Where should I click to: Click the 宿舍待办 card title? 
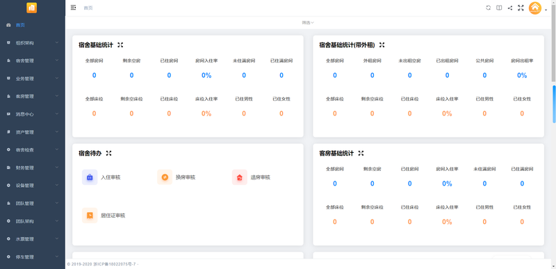click(x=90, y=154)
